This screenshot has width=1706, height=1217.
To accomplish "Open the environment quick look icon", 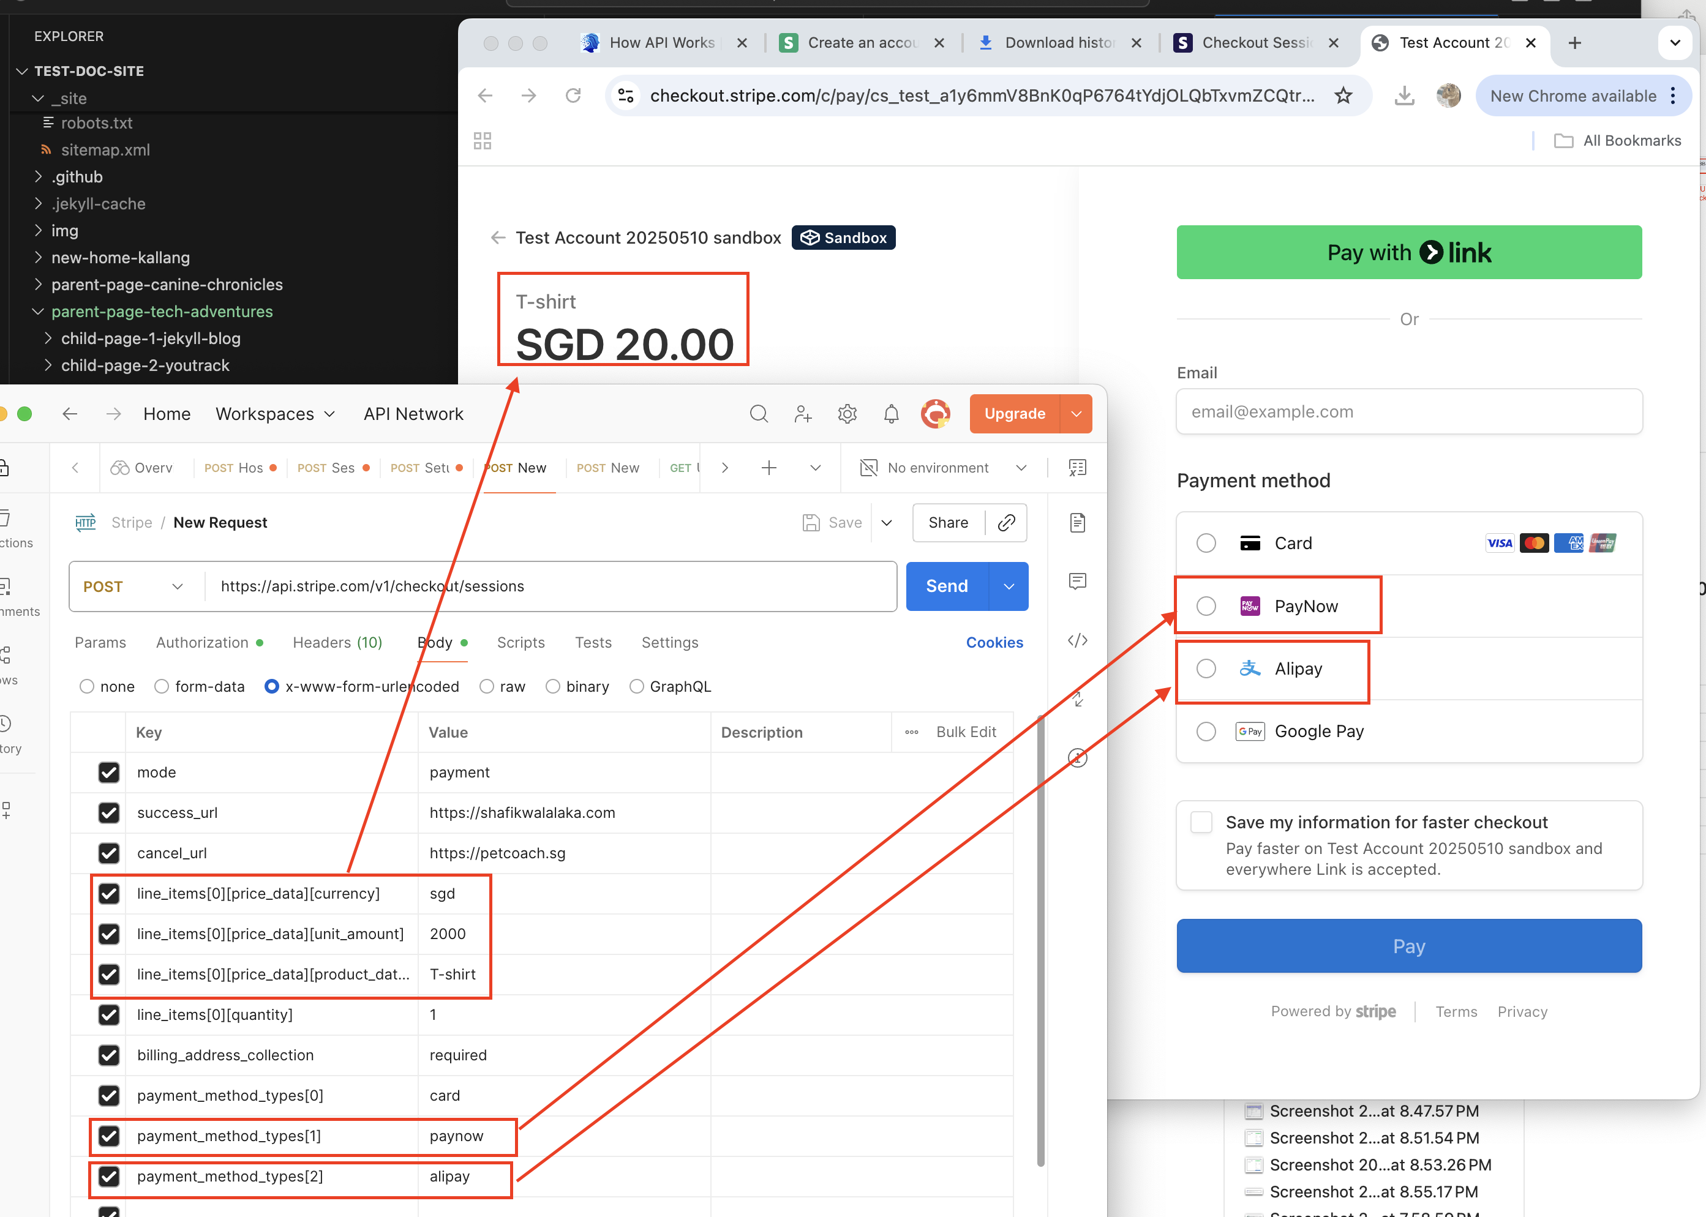I will [x=1077, y=468].
